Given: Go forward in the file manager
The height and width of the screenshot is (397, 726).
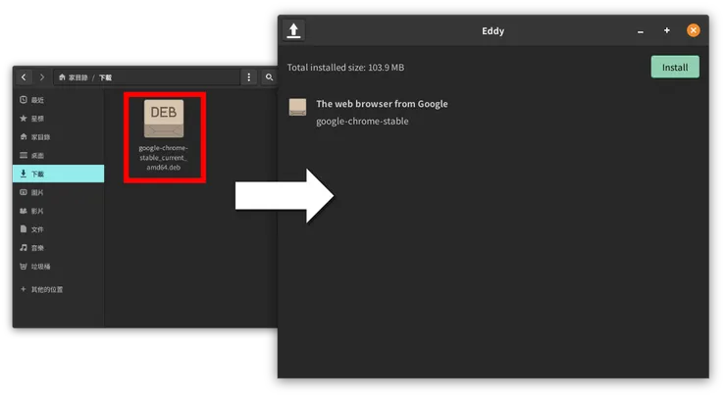Looking at the screenshot, I should tap(42, 77).
